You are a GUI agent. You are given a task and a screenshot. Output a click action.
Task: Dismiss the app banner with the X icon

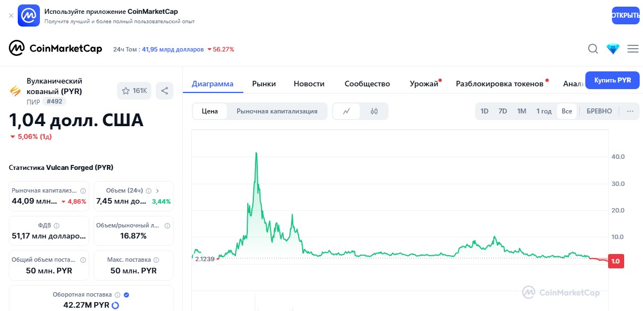coord(11,15)
